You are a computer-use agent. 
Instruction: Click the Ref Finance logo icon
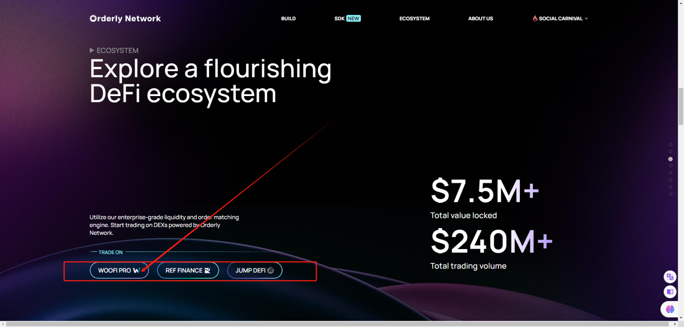pyautogui.click(x=207, y=270)
